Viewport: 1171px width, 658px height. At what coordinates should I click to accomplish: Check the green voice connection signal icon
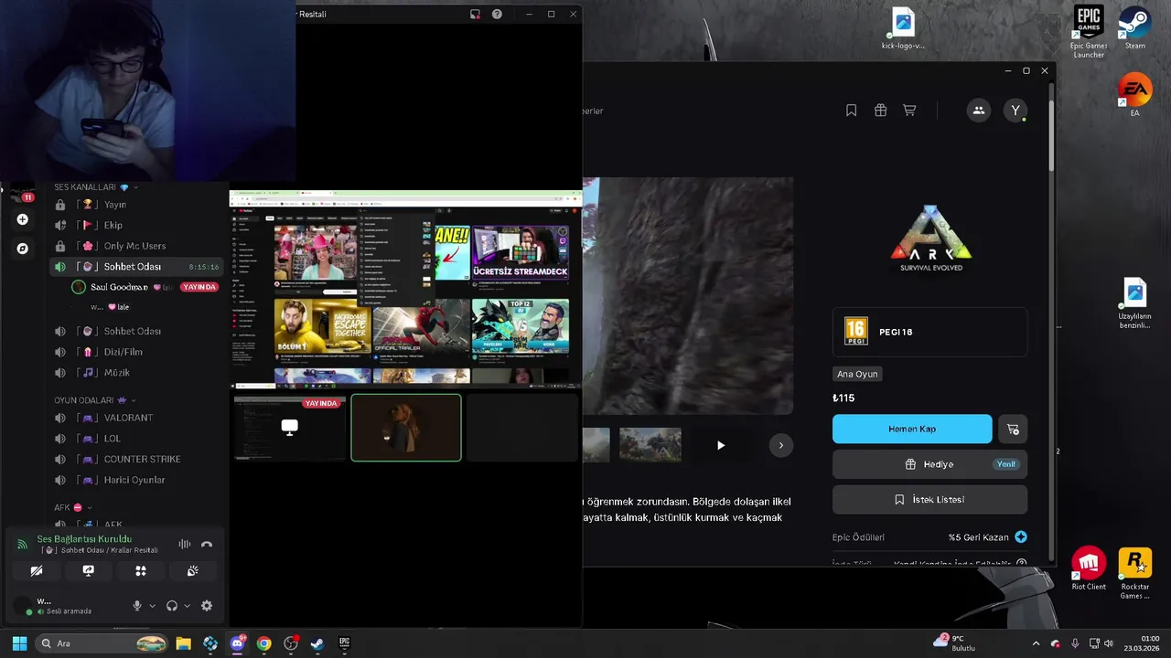click(x=22, y=545)
